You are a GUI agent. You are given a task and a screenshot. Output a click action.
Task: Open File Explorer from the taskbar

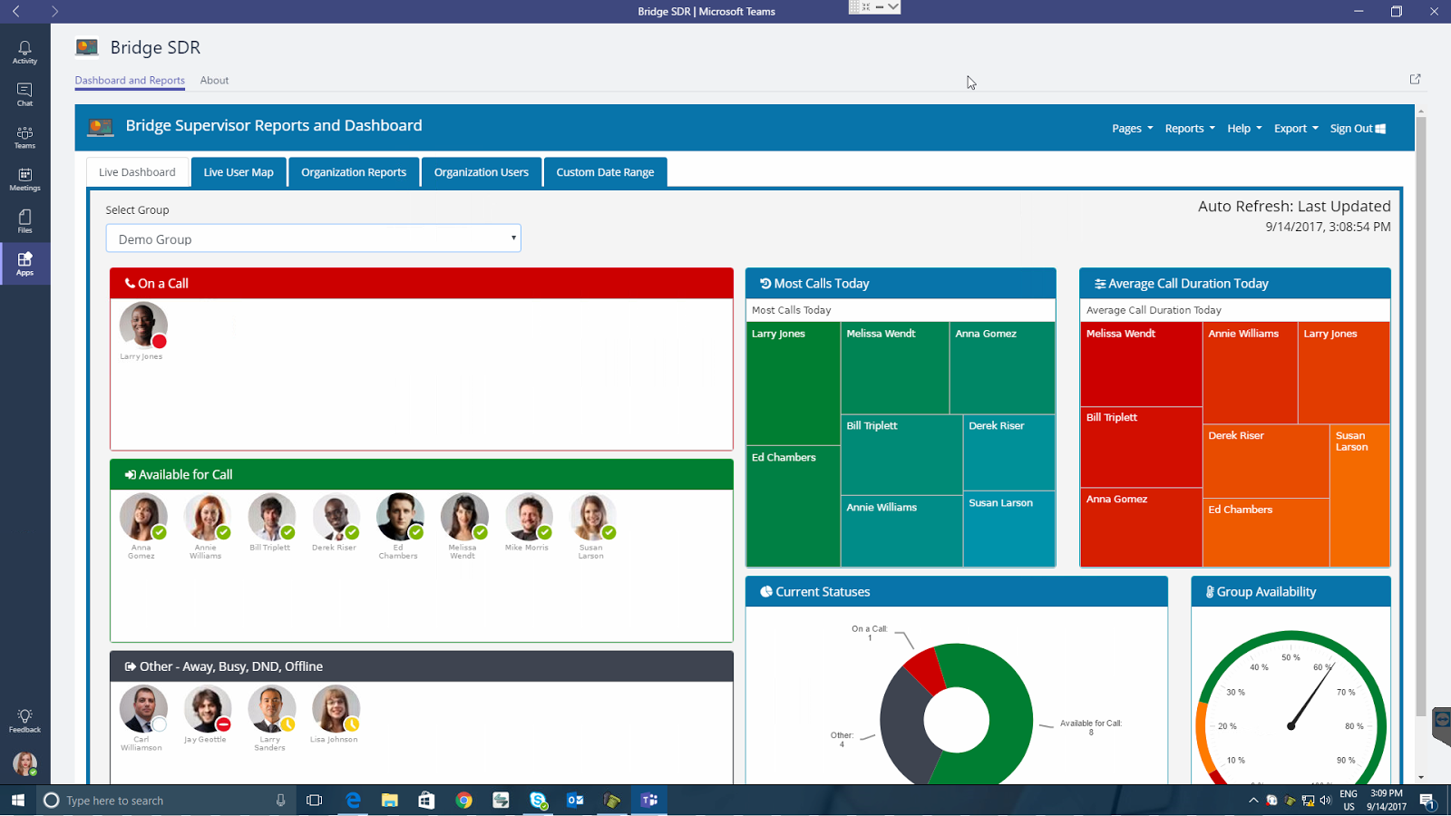(x=390, y=800)
